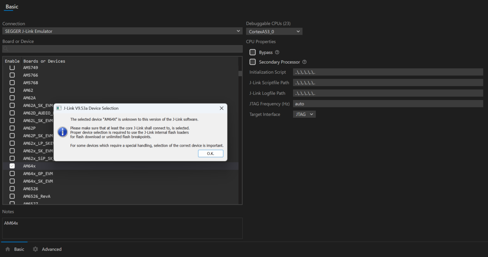Click the Enable column header
The height and width of the screenshot is (257, 488).
[x=12, y=61]
